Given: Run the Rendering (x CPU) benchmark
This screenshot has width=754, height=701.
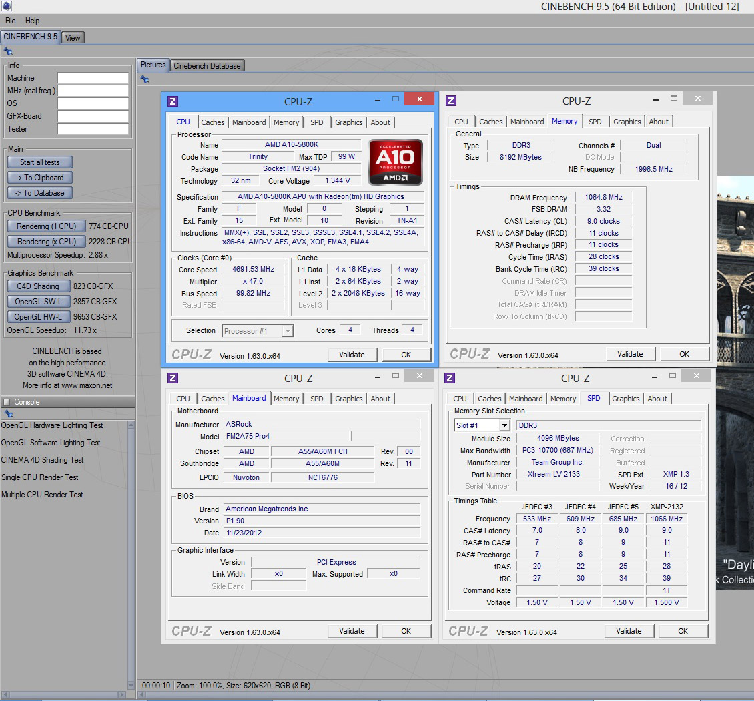Looking at the screenshot, I should [x=46, y=242].
